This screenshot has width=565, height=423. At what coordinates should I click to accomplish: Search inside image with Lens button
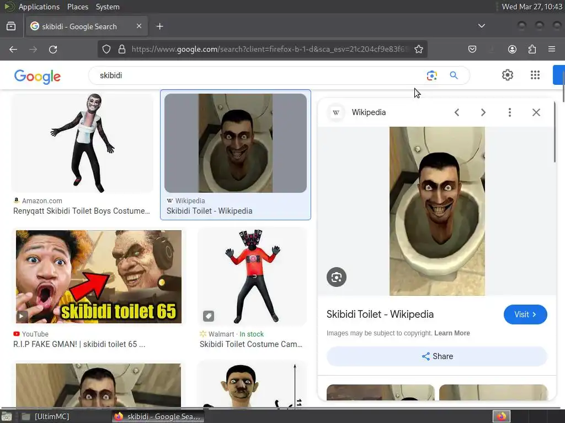[x=337, y=277]
